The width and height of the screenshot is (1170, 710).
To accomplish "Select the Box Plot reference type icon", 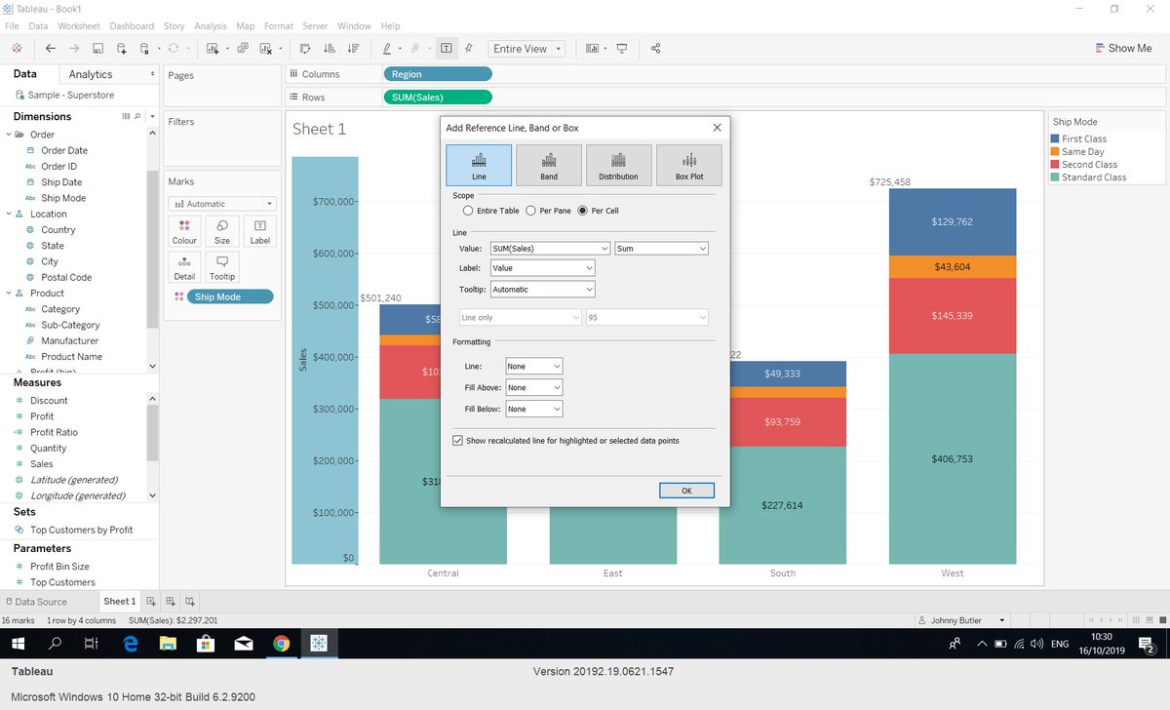I will (688, 164).
